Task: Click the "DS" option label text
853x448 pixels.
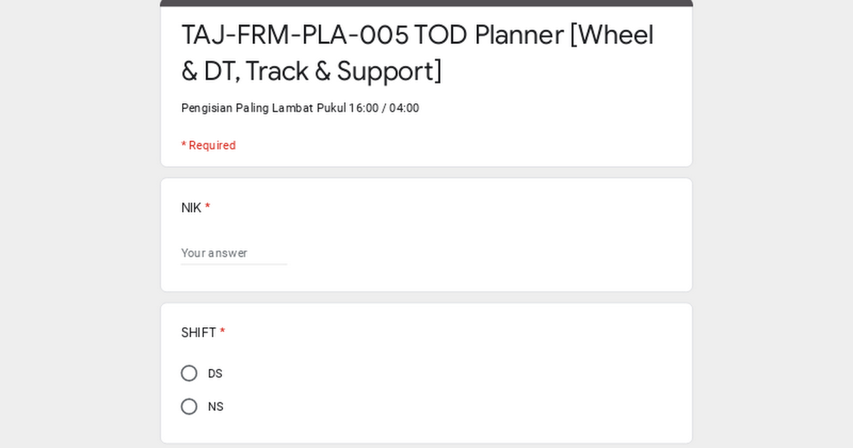Action: coord(215,374)
